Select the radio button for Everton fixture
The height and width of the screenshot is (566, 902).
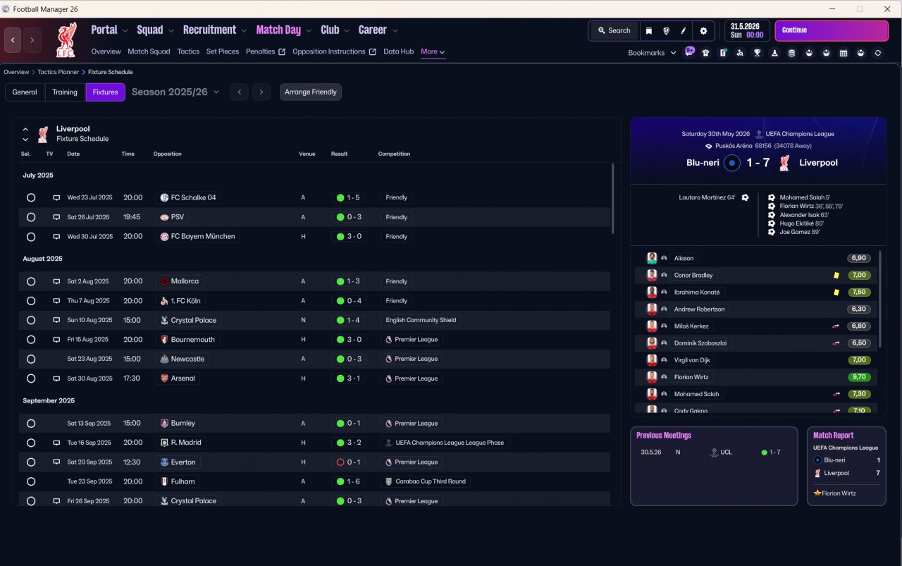(31, 462)
